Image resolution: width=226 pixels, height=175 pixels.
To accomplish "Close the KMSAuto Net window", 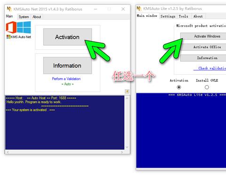I will [x=123, y=9].
